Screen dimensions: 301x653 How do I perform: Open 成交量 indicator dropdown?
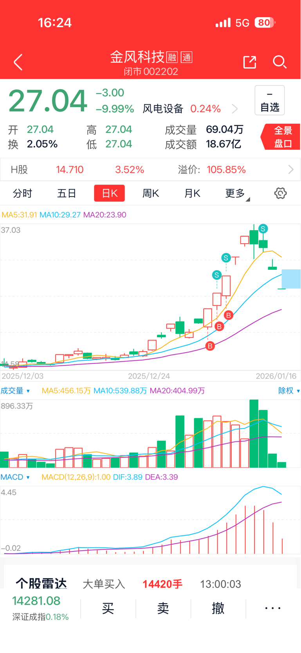point(15,391)
